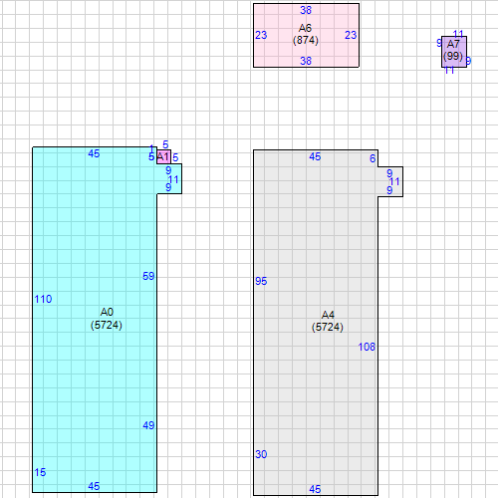Click the 6 dimension on shape A4
498x498 pixels.
(373, 158)
